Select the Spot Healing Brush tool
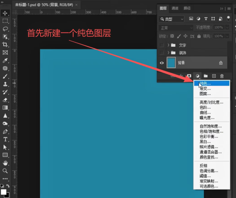Viewport: 236px width, 198px height. 5,68
